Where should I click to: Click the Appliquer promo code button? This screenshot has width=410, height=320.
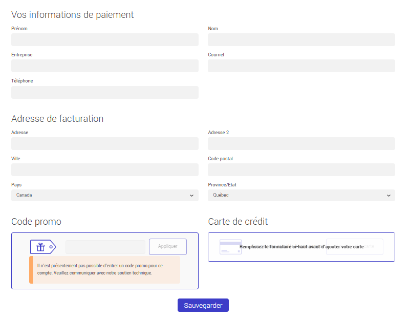167,246
